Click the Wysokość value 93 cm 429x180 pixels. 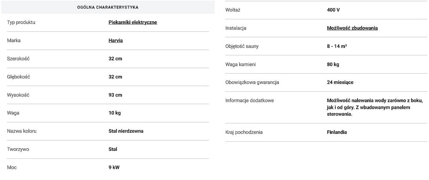[115, 95]
